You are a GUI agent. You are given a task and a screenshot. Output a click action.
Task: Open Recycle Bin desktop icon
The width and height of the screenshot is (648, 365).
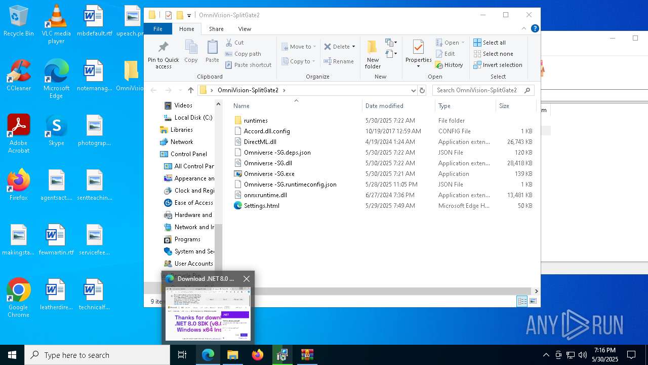(x=19, y=21)
